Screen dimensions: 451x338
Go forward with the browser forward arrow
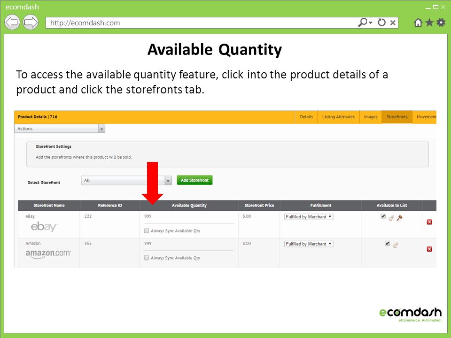click(x=31, y=22)
